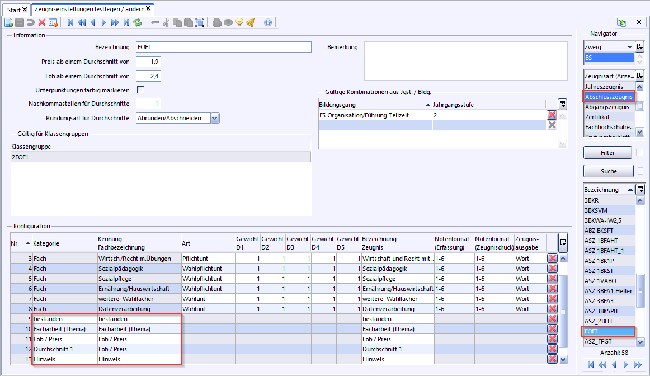650x376 pixels.
Task: Open help via blue question mark icon
Action: 267,22
